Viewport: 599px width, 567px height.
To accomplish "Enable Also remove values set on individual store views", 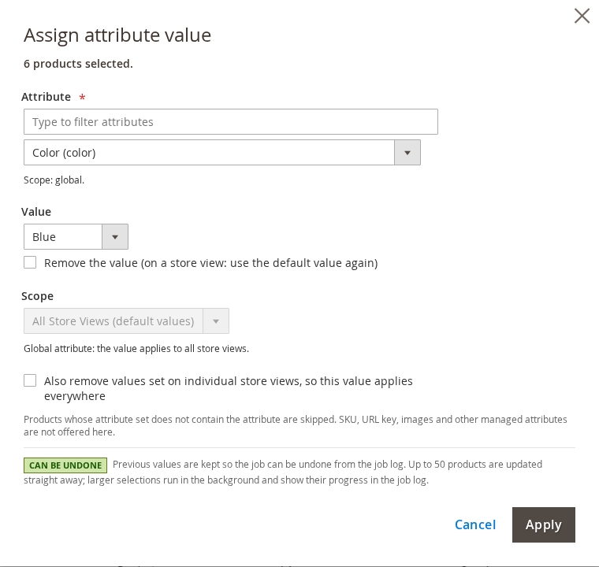I will (x=30, y=380).
